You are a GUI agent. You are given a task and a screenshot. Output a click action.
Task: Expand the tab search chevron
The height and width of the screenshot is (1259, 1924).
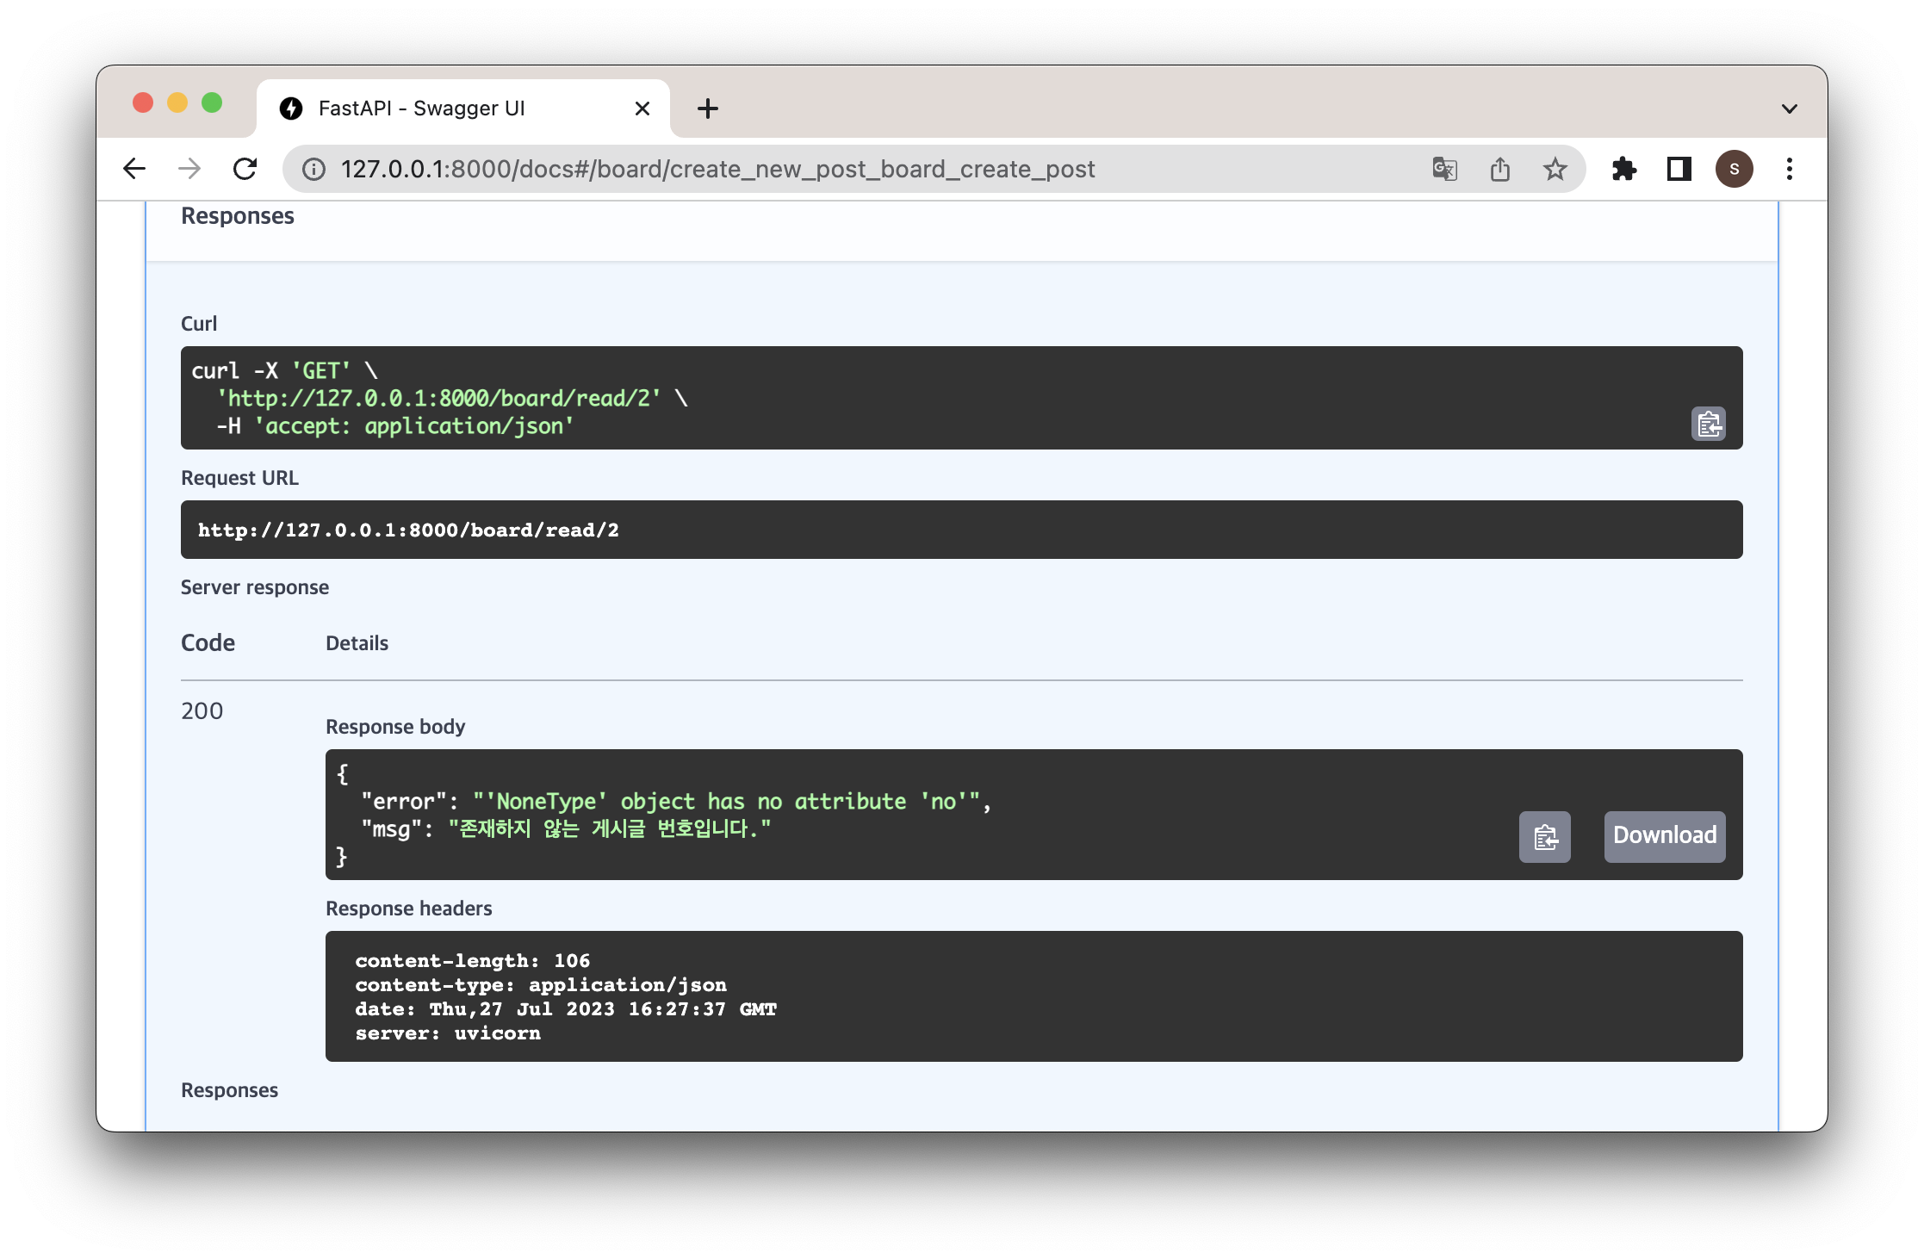click(x=1789, y=109)
